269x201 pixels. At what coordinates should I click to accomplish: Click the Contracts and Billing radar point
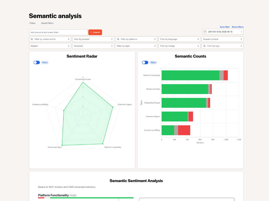point(64,111)
